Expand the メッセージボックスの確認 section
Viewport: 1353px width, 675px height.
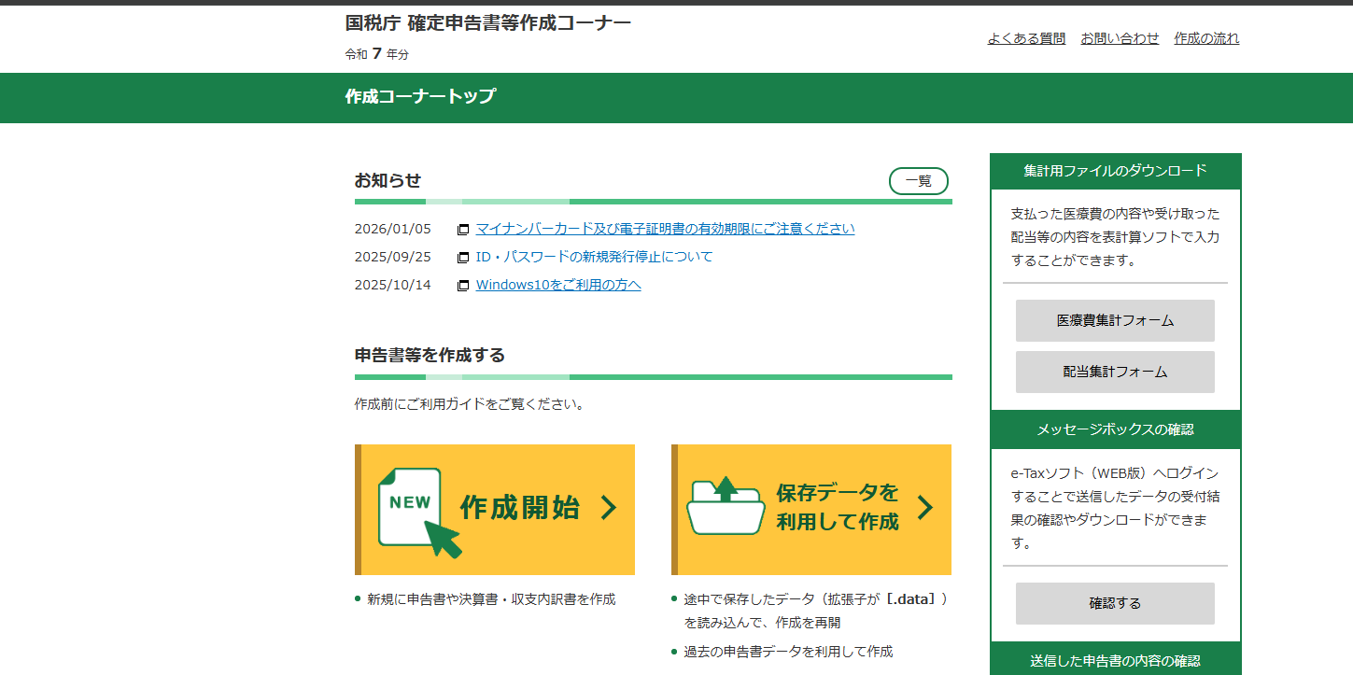pos(1114,429)
